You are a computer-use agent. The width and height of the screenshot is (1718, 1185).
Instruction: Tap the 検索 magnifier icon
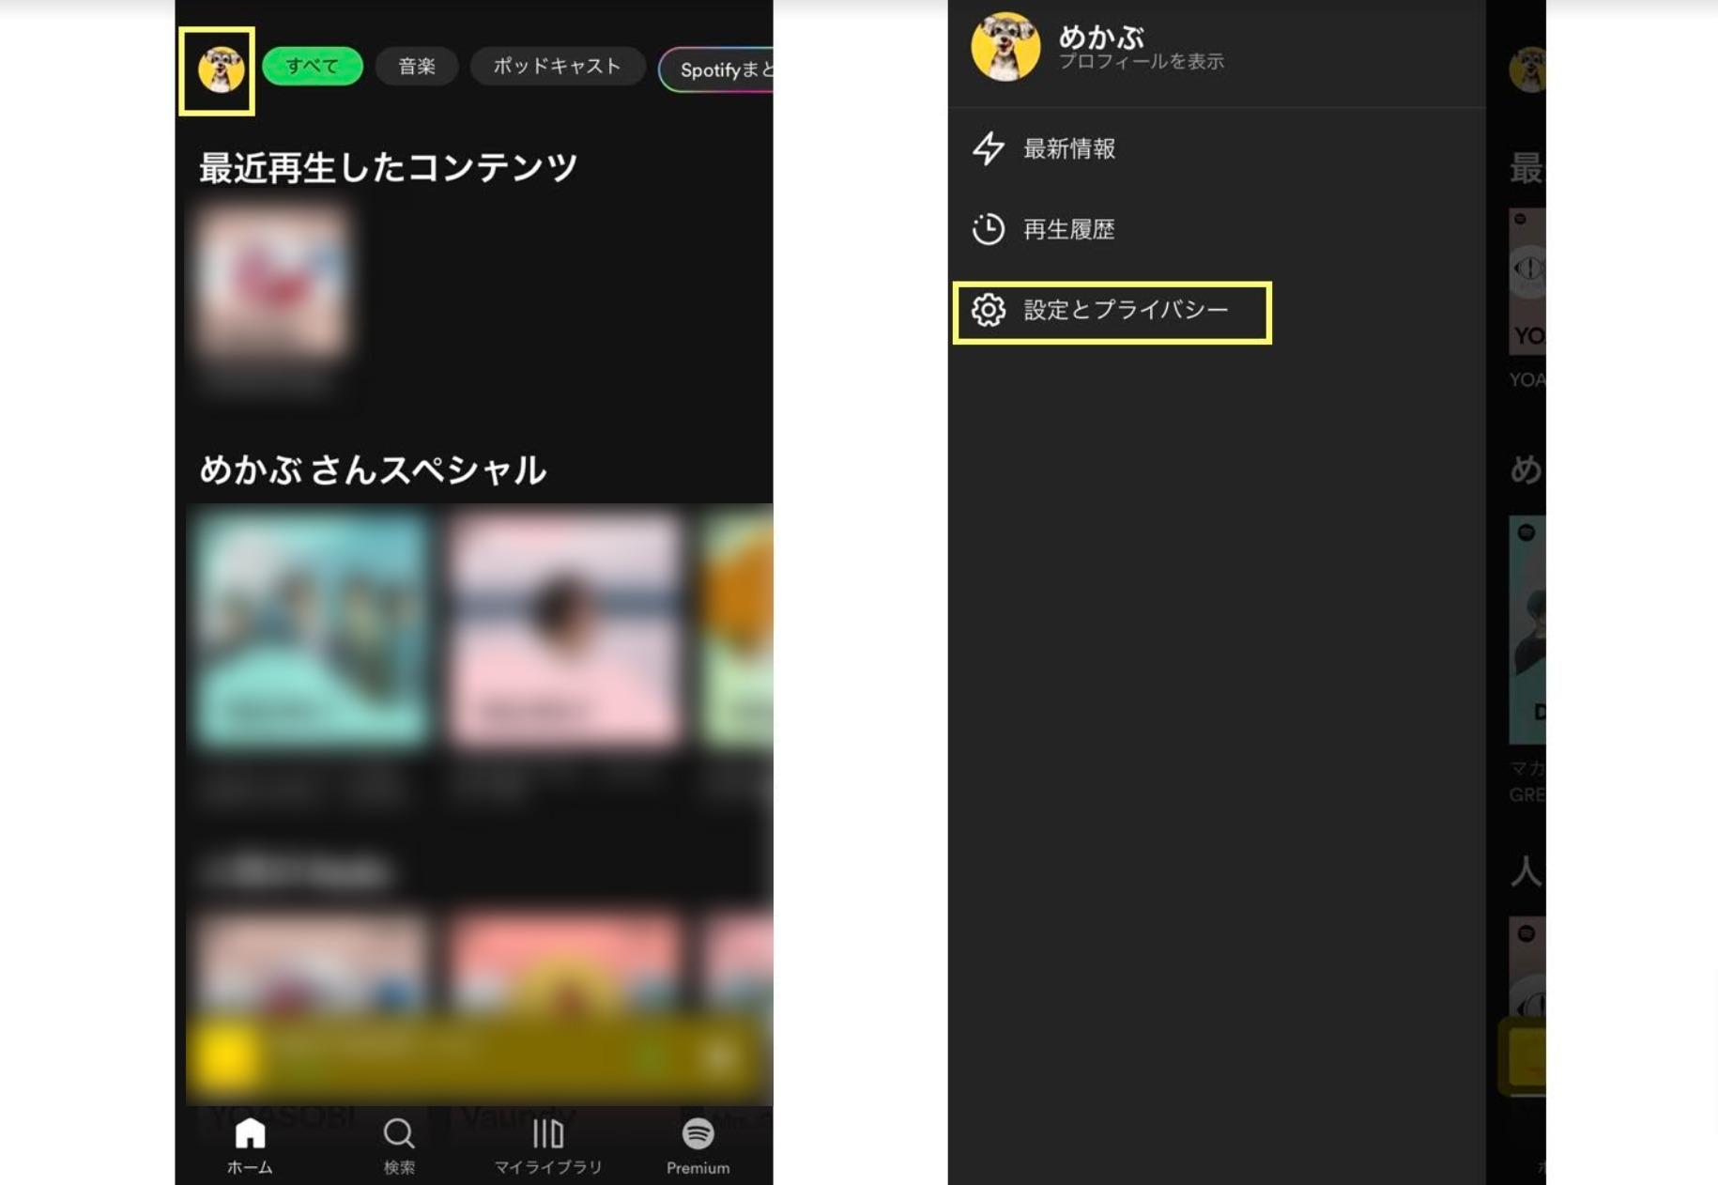tap(399, 1133)
